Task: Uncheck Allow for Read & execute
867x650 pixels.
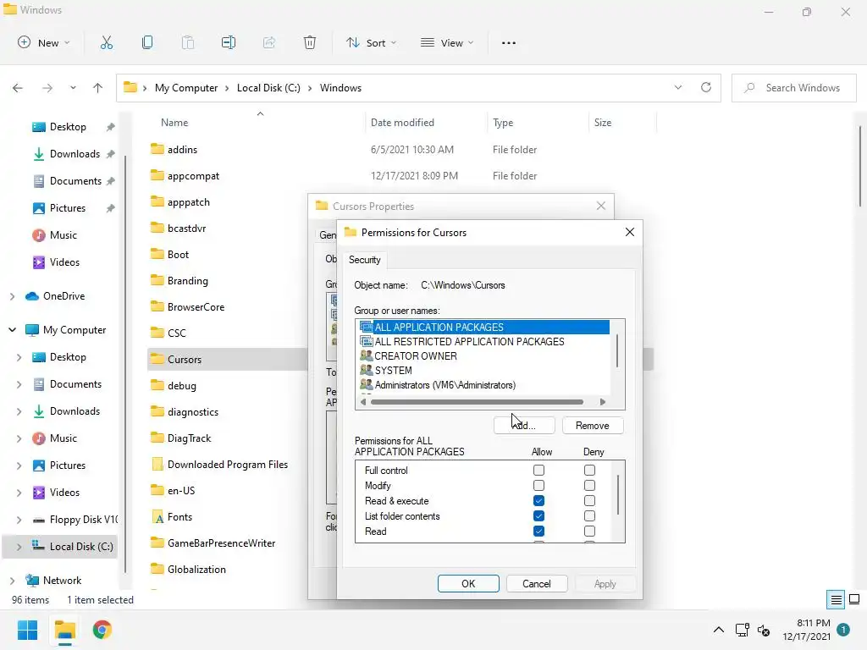Action: coord(538,501)
